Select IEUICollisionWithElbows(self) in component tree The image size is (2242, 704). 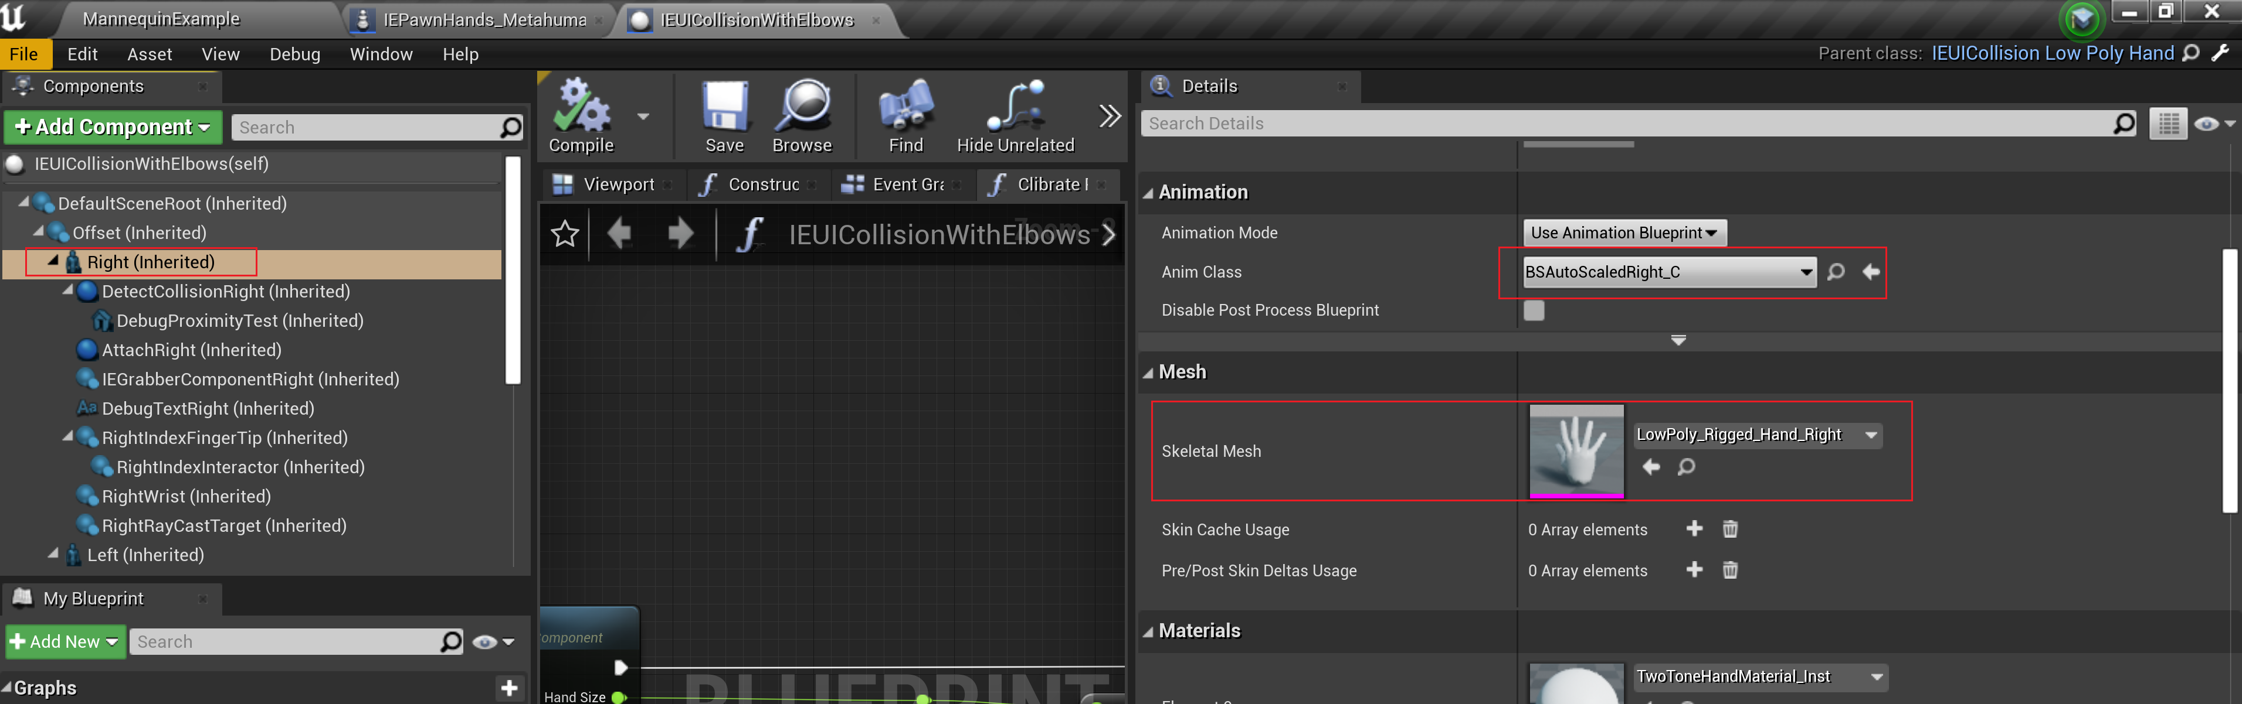(x=151, y=163)
